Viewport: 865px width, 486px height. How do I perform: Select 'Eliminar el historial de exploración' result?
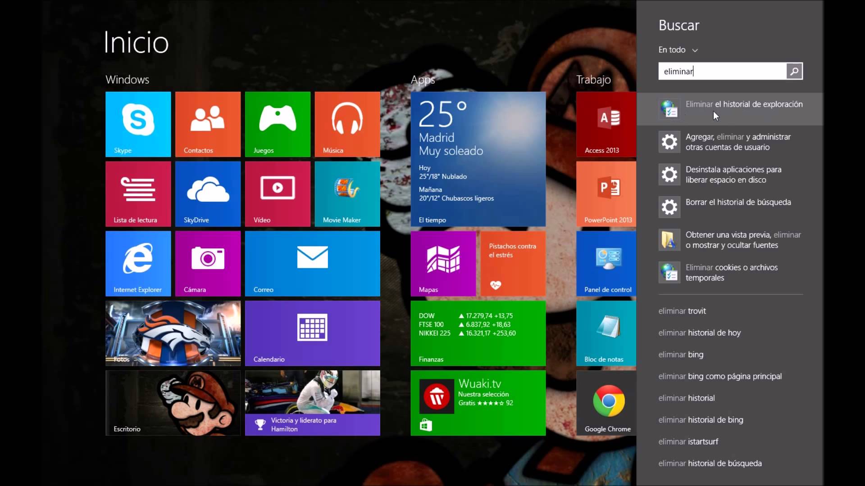point(743,104)
